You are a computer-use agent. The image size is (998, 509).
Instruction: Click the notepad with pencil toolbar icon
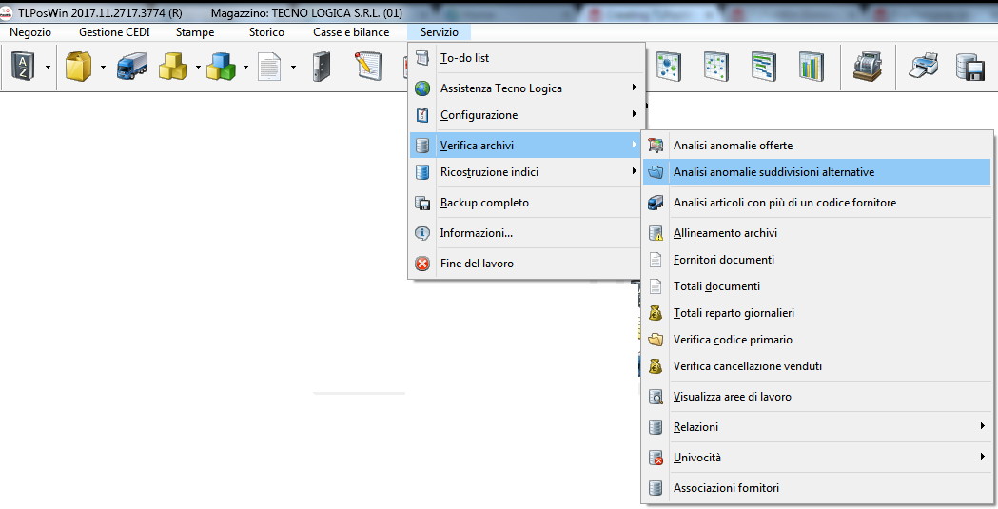368,67
